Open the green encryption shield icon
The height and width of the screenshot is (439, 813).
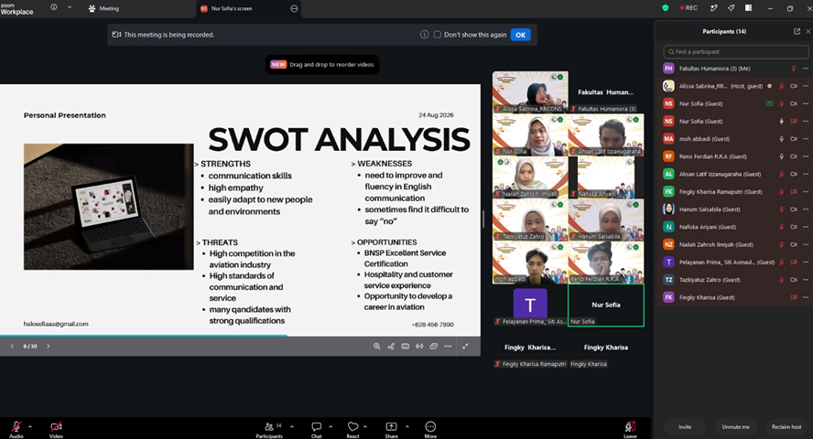[x=666, y=7]
